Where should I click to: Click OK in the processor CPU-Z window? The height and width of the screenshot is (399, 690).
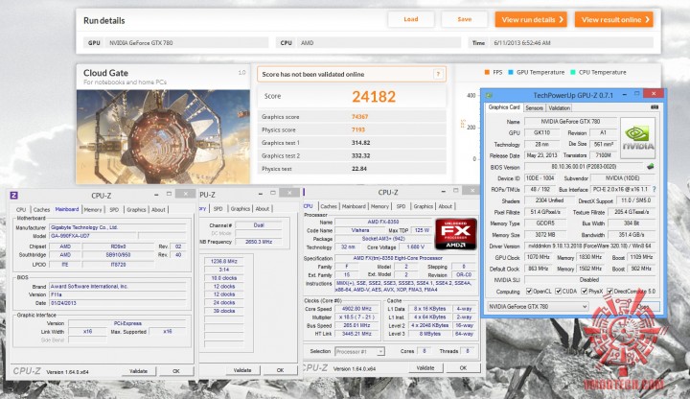coord(463,367)
